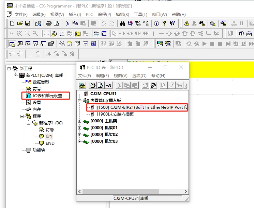
Task: Click the About (i) info icon
Action: (156, 23)
